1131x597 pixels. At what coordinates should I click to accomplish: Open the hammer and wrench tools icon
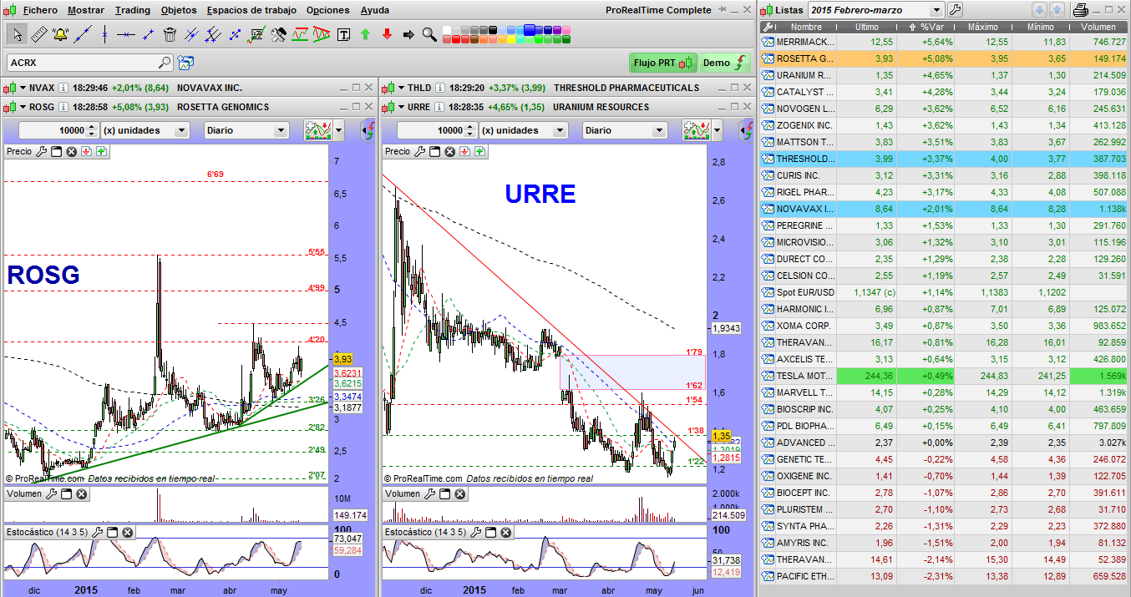point(278,34)
